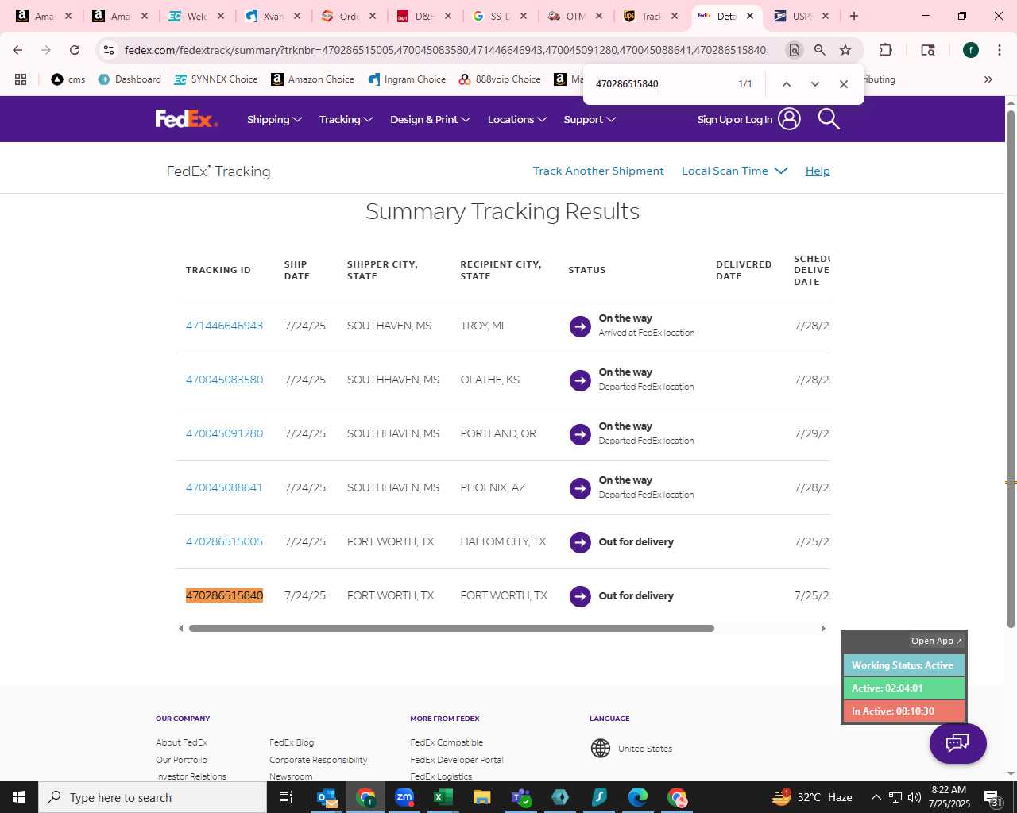
Task: Expand Design & Print menu
Action: (430, 119)
